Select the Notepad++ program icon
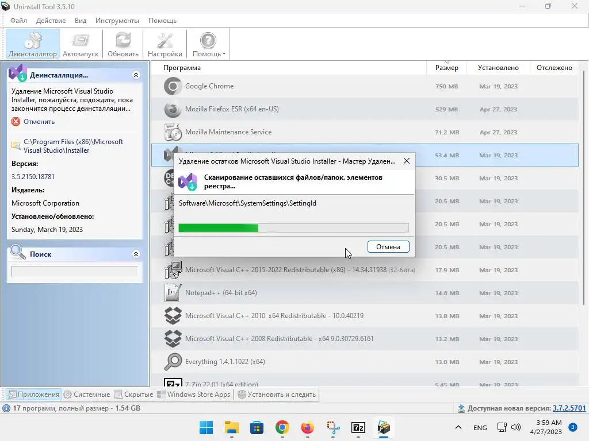Image resolution: width=589 pixels, height=441 pixels. click(173, 292)
